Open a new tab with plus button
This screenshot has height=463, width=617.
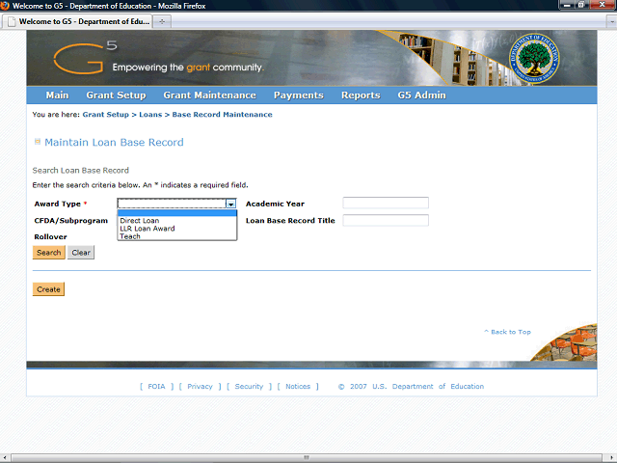pyautogui.click(x=162, y=21)
